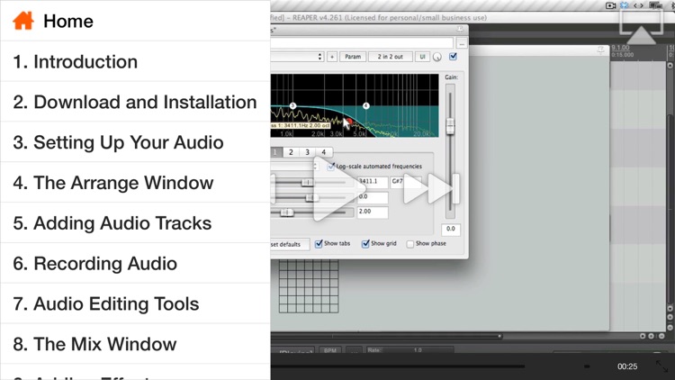
Task: Click the ellipsis button in the FX window
Action: pyautogui.click(x=462, y=43)
